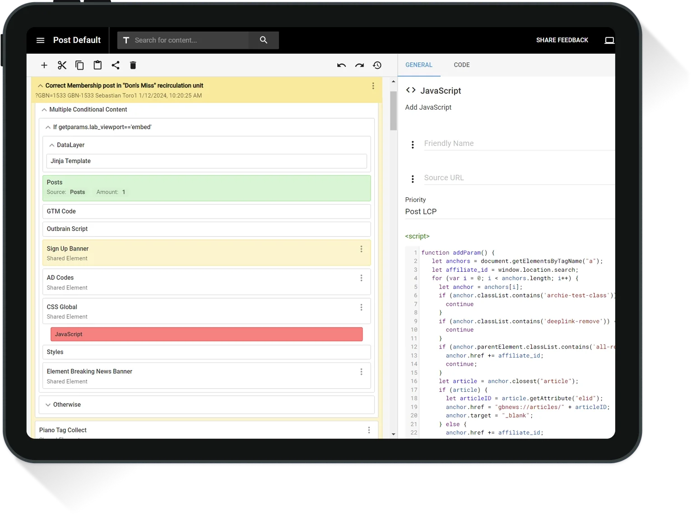Screen dimensions: 692x516
Task: Collapse the Multiple Conditional Content section
Action: click(44, 110)
